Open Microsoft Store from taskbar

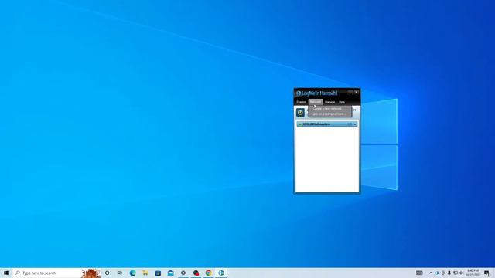tap(158, 273)
